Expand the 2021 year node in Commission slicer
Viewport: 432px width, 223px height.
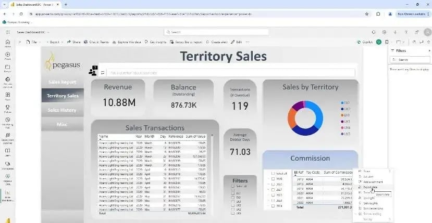[x=268, y=190]
